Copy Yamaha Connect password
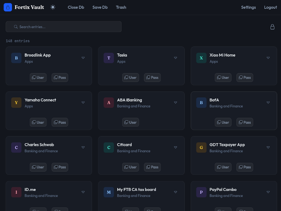This screenshot has width=281, height=211. (60, 122)
